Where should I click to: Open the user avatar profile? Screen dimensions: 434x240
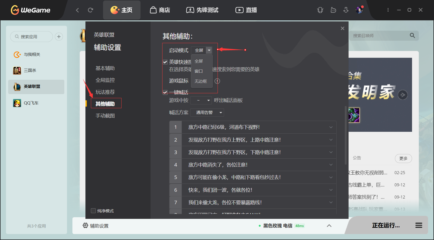(x=359, y=10)
